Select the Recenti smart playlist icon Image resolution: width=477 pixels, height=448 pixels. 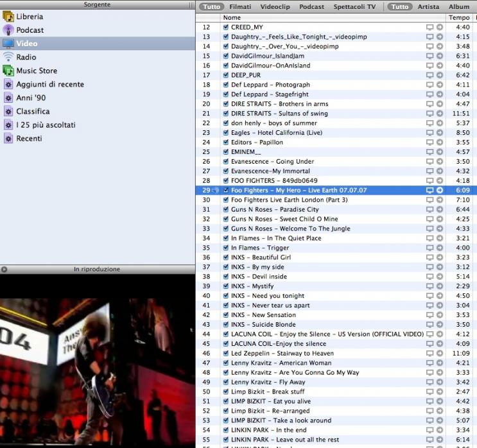point(8,139)
